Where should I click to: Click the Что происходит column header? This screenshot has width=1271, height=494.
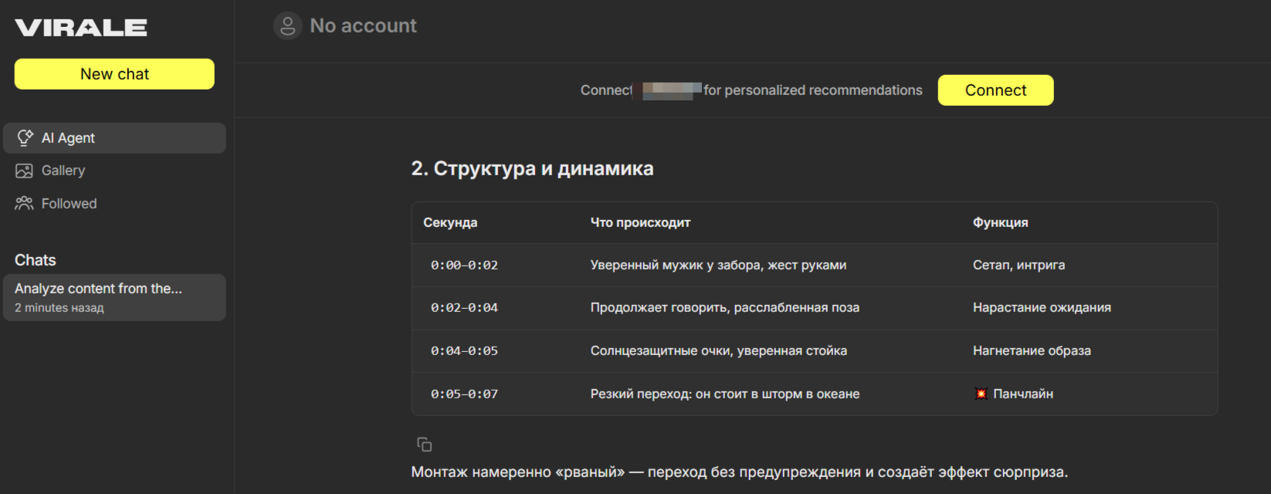coord(640,222)
